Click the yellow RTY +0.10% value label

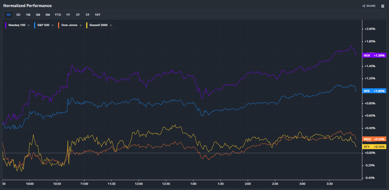coord(374,147)
